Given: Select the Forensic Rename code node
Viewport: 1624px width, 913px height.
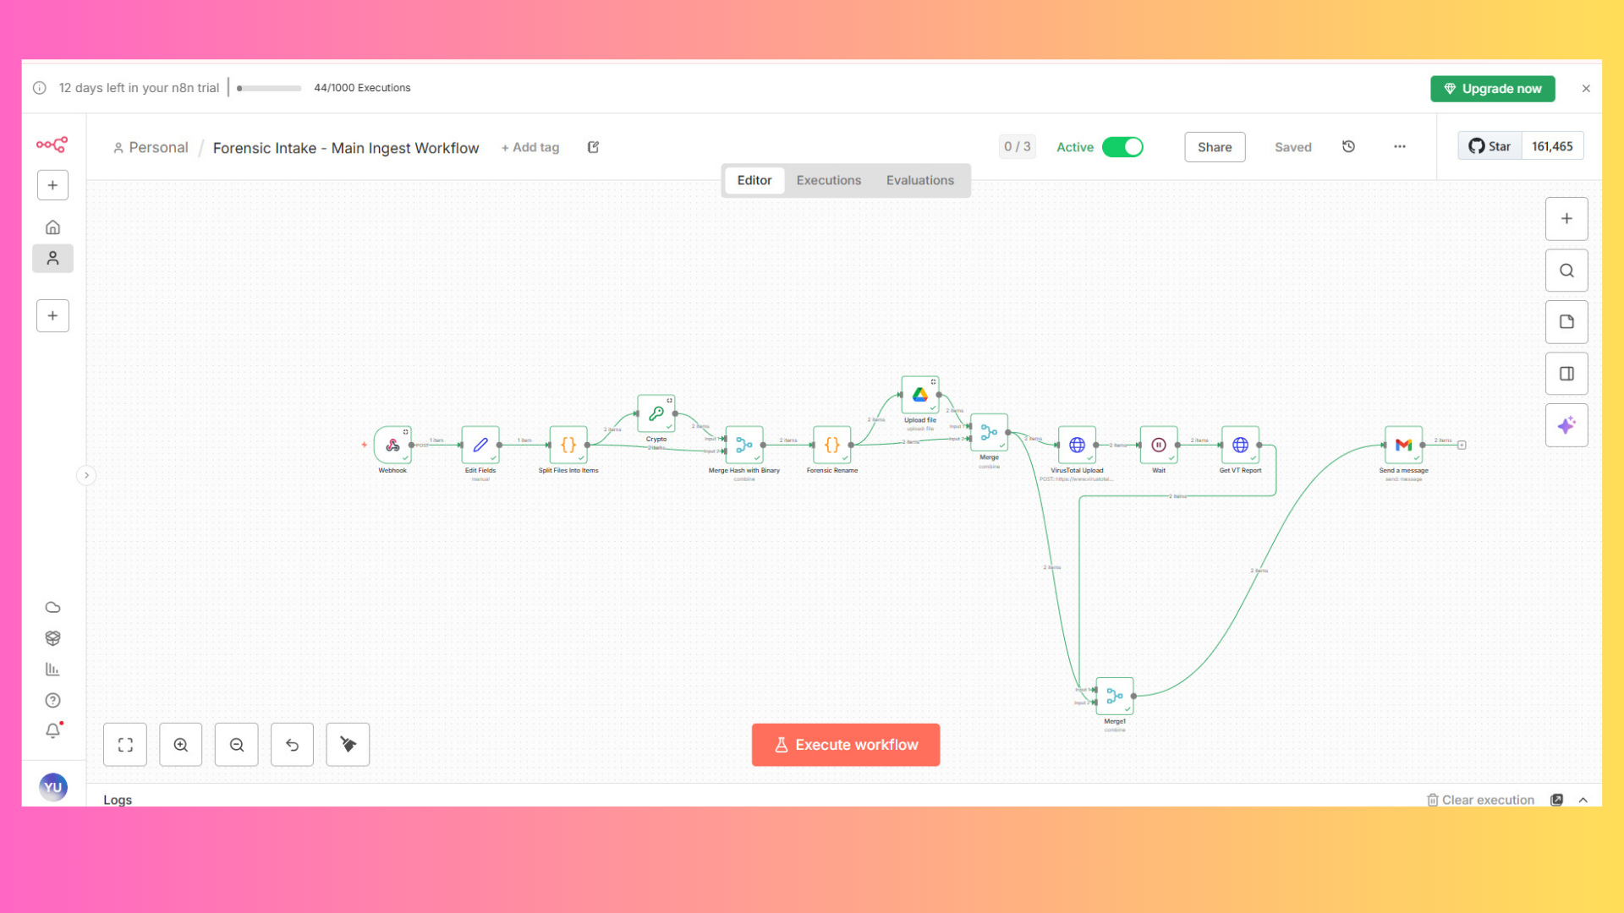Looking at the screenshot, I should (832, 445).
